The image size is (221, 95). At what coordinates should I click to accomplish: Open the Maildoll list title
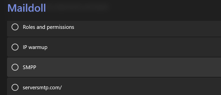(27, 8)
